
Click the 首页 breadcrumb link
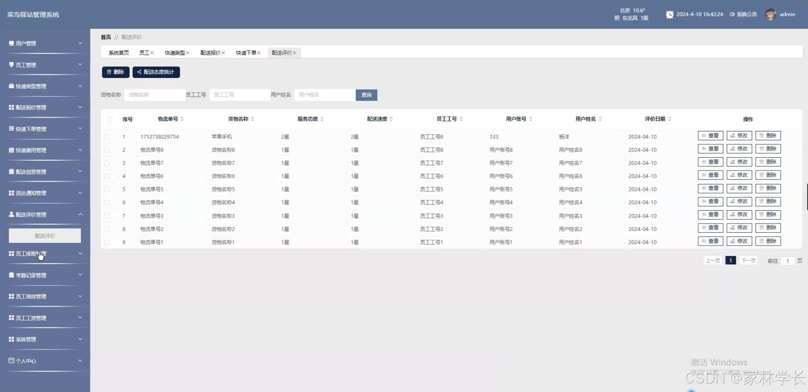pos(106,37)
